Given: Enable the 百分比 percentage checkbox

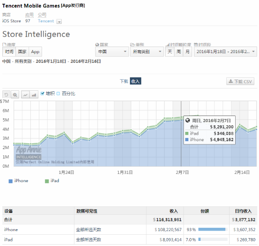Looking at the screenshot, I should pos(58,94).
